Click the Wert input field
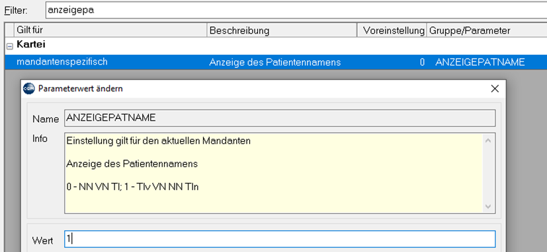Screen dimensions: 547x252 280,239
